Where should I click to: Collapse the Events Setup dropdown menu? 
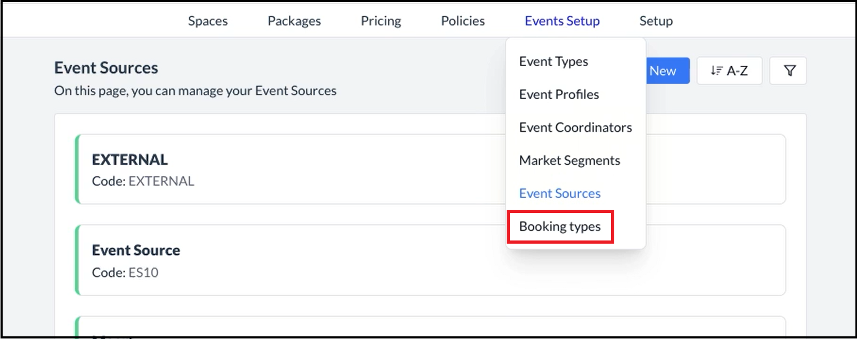coord(562,21)
